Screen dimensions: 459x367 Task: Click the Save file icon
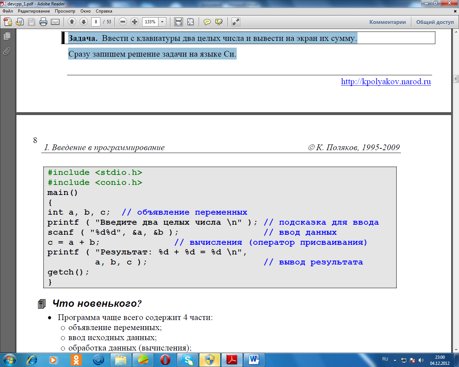[x=32, y=22]
